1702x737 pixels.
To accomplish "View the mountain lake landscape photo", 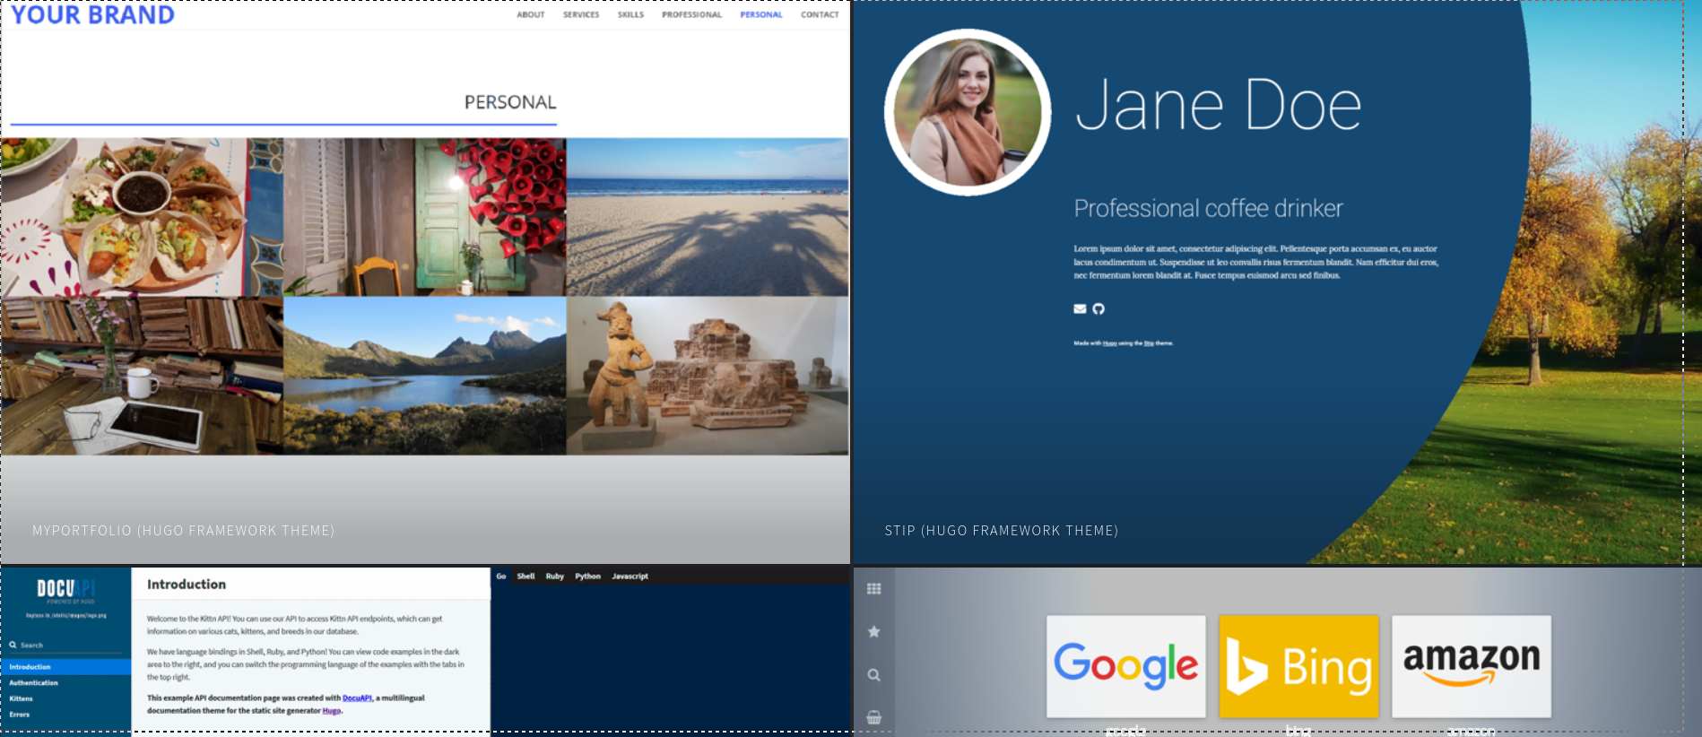I will (x=425, y=377).
